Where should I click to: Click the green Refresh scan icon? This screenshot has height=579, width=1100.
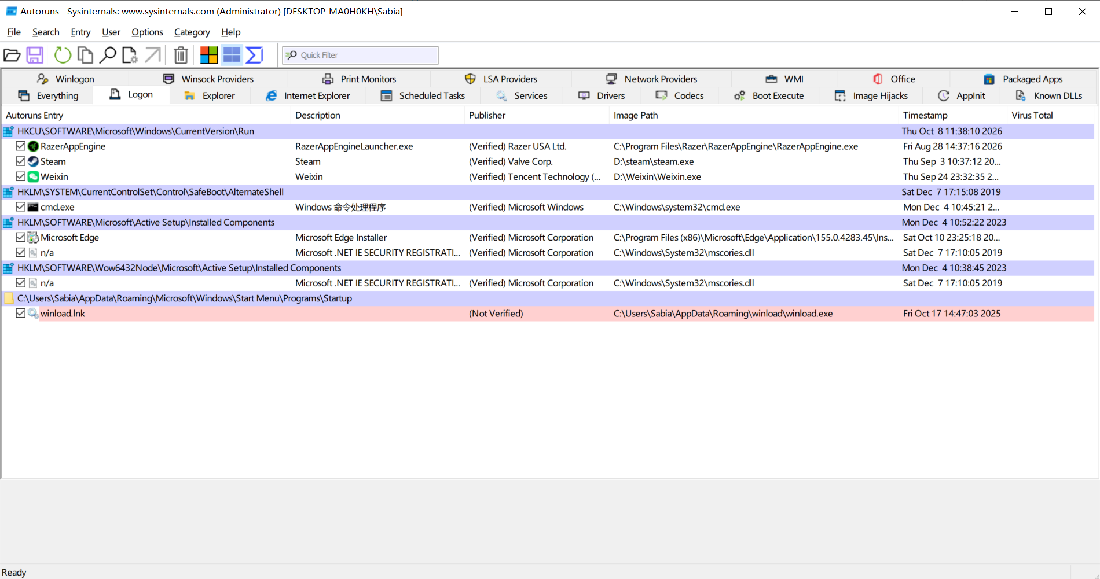[63, 55]
